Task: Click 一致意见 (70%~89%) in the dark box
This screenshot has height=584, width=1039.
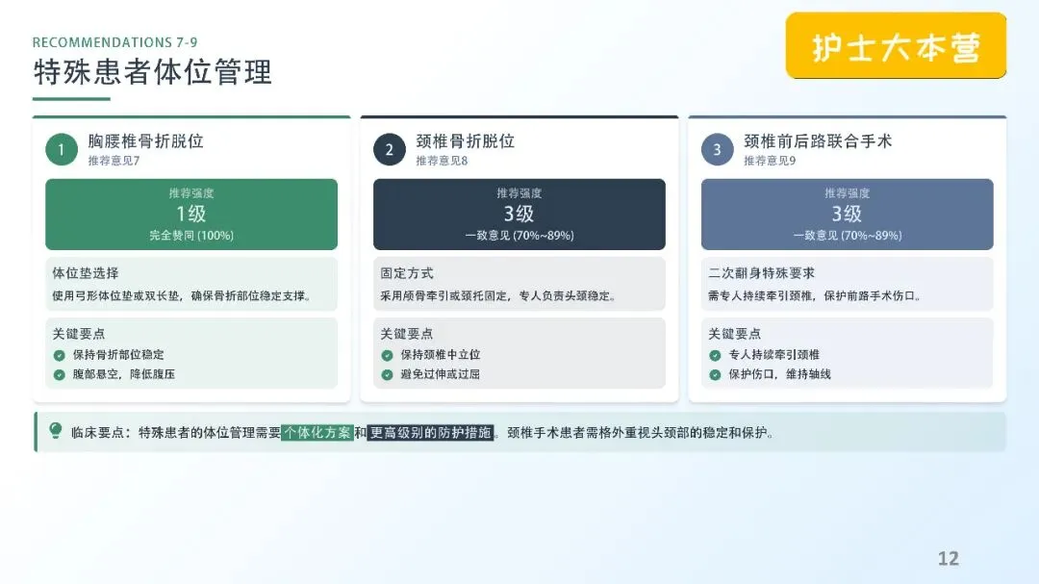Action: point(519,236)
